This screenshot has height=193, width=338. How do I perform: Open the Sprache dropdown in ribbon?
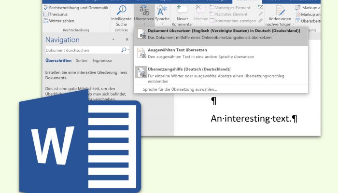pos(162,15)
